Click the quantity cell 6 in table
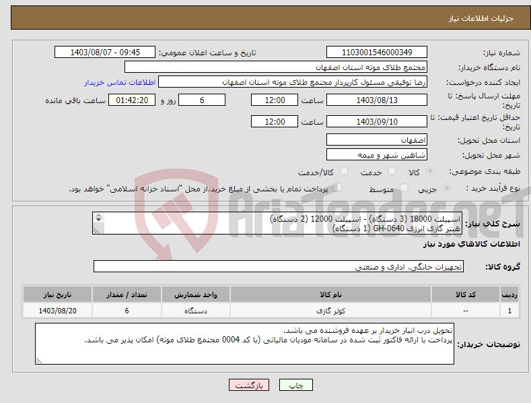 127,311
